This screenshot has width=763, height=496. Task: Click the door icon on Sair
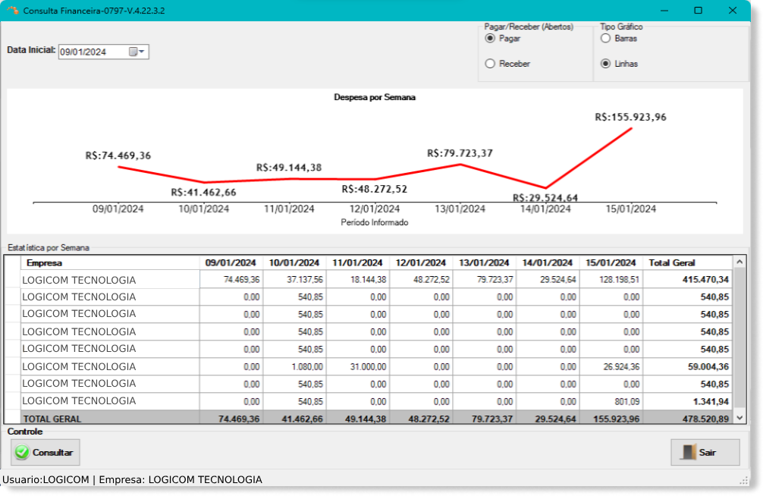(687, 453)
